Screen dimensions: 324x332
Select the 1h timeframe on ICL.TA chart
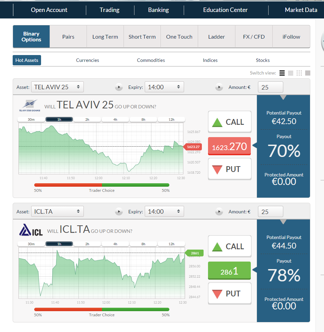[59, 244]
